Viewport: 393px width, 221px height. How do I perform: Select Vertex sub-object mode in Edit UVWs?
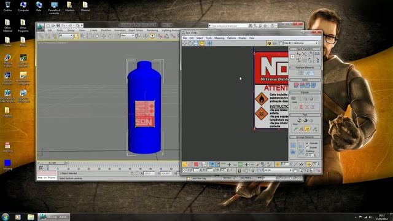point(184,165)
